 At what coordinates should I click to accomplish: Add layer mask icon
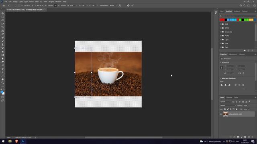(x=238, y=137)
